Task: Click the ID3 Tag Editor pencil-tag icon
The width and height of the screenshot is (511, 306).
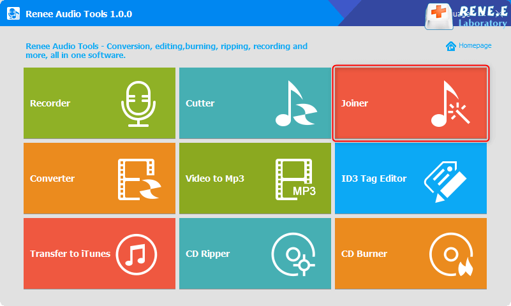Action: (x=445, y=182)
